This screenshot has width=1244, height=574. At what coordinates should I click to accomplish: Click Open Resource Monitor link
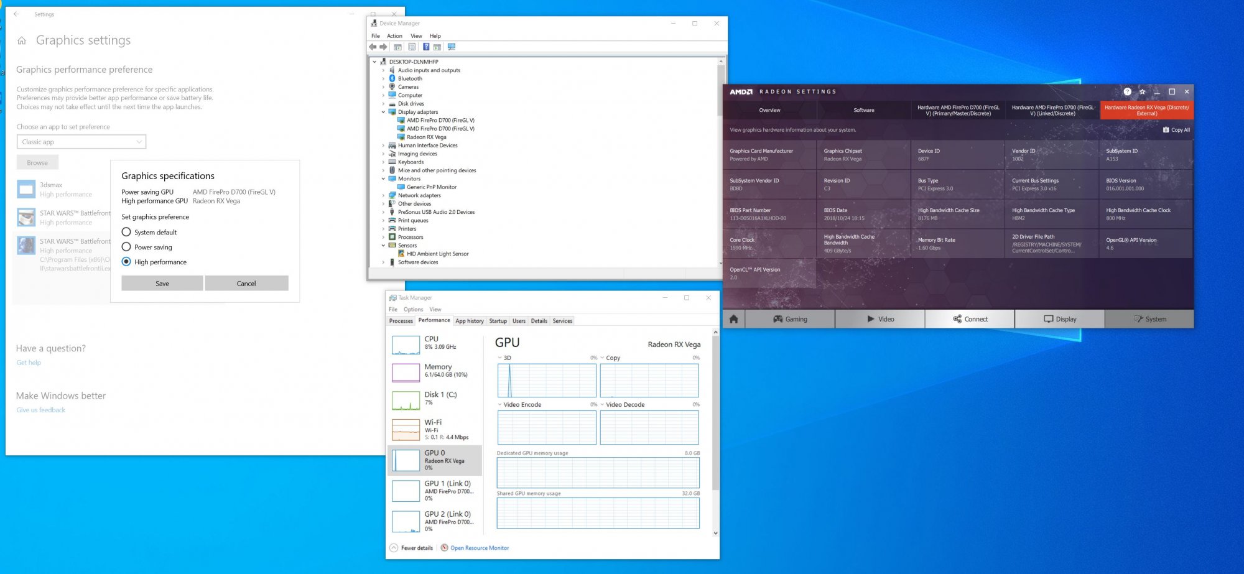point(480,548)
